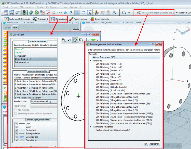
Task: Click the green triangle icon in 2D-Ansicht toolbar
Action: tap(93, 40)
